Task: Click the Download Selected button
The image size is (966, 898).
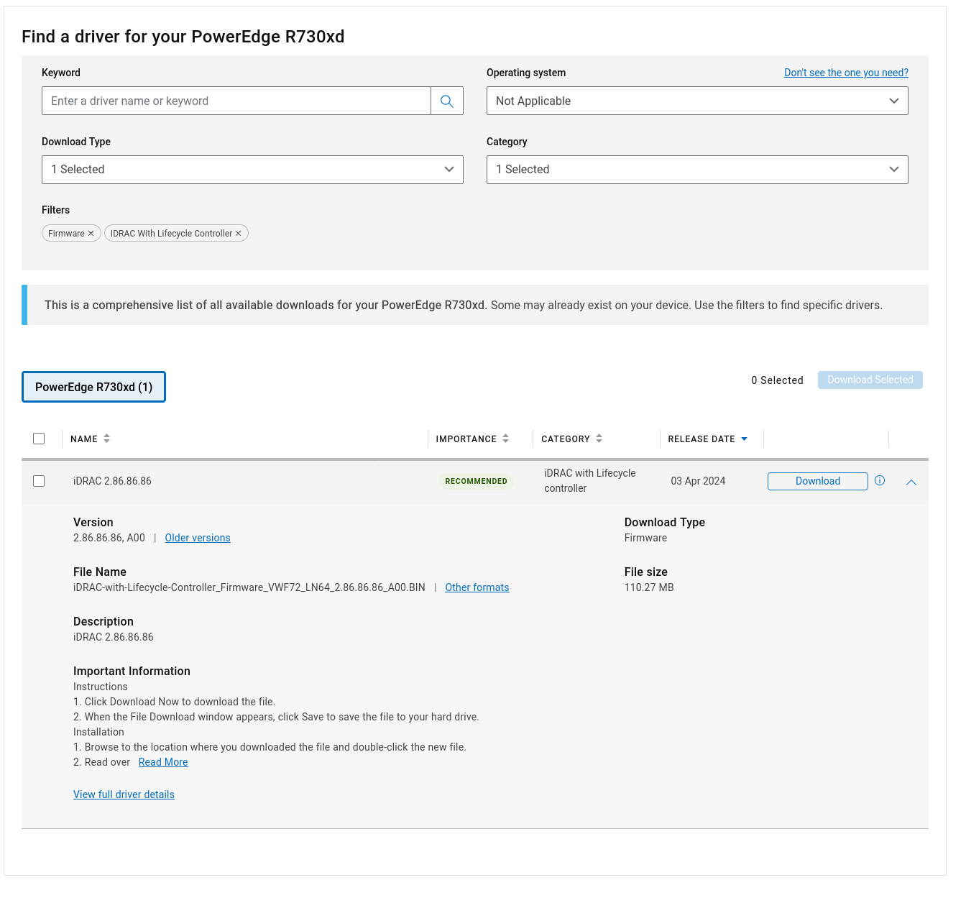Action: (x=870, y=380)
